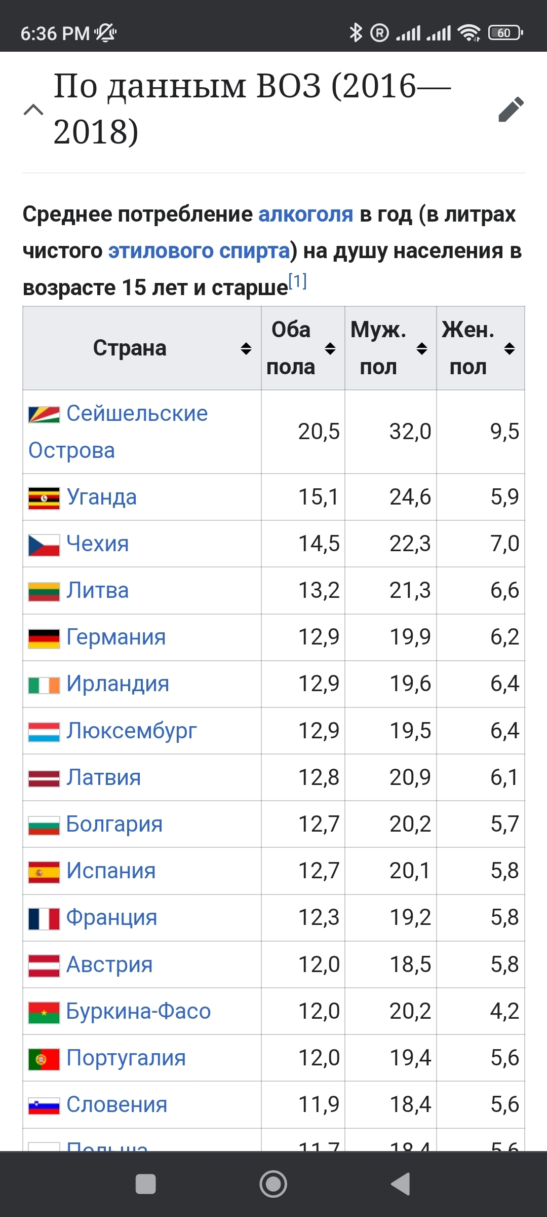Sort by female column arrows
This screenshot has height=1217, width=547.
510,348
